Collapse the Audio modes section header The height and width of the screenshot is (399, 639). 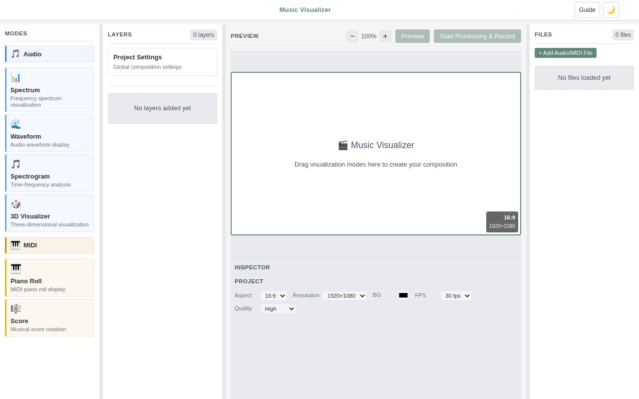pyautogui.click(x=49, y=54)
